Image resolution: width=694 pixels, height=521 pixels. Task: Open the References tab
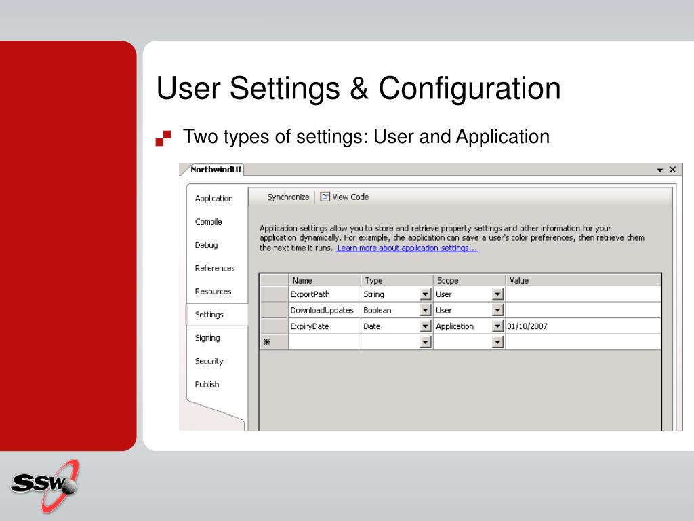215,268
